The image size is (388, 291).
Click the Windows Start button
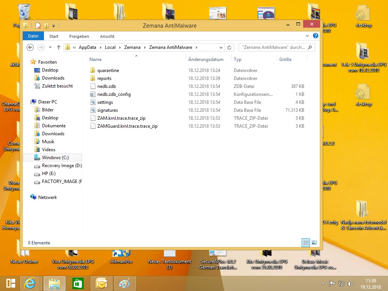pyautogui.click(x=11, y=283)
